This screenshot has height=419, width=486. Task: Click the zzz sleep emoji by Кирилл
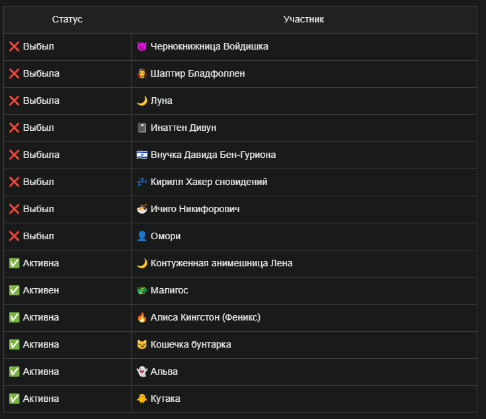142,182
